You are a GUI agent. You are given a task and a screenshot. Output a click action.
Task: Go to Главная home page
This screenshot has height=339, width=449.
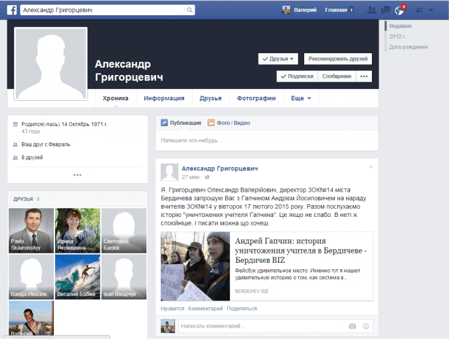tap(336, 10)
